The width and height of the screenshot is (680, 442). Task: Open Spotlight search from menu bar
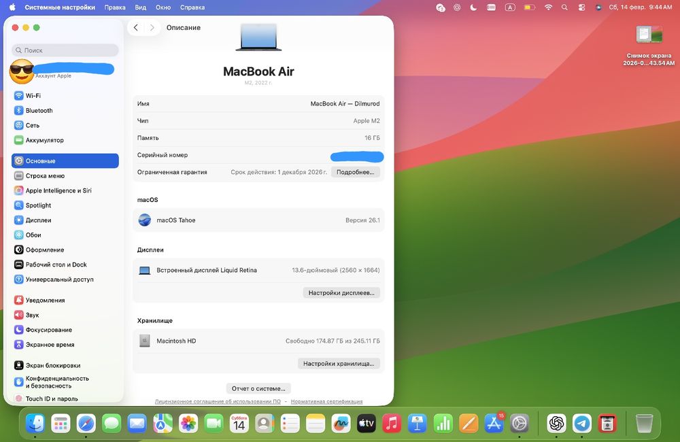[564, 7]
